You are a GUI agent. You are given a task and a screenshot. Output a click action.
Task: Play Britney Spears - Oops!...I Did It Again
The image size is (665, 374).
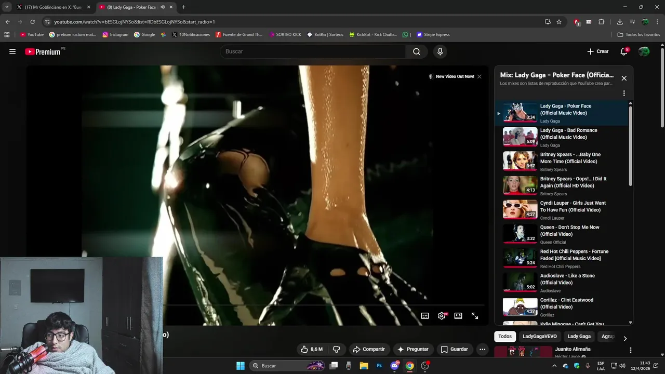tap(561, 186)
